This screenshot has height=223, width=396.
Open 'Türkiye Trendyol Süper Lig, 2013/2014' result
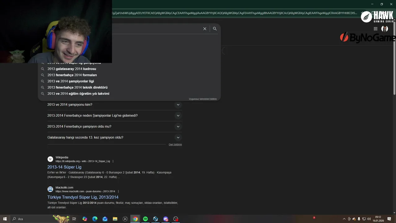click(83, 197)
